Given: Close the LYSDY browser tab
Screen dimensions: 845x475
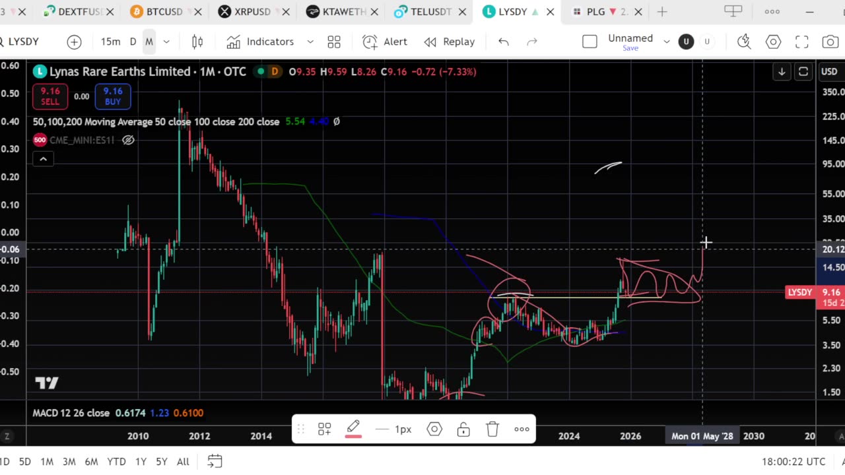Looking at the screenshot, I should click(550, 12).
